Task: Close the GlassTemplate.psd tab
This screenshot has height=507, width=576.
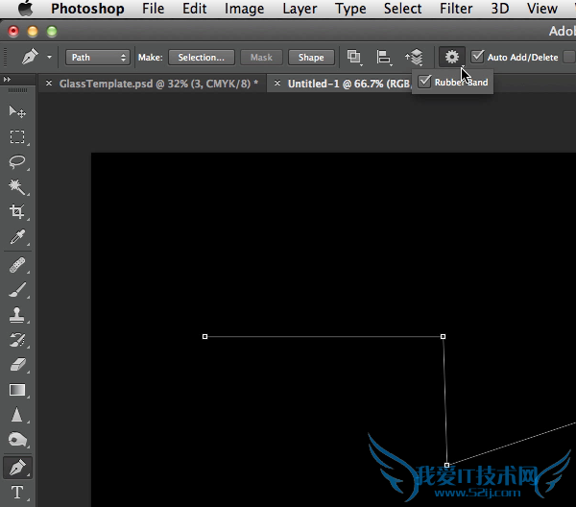Action: pyautogui.click(x=49, y=84)
